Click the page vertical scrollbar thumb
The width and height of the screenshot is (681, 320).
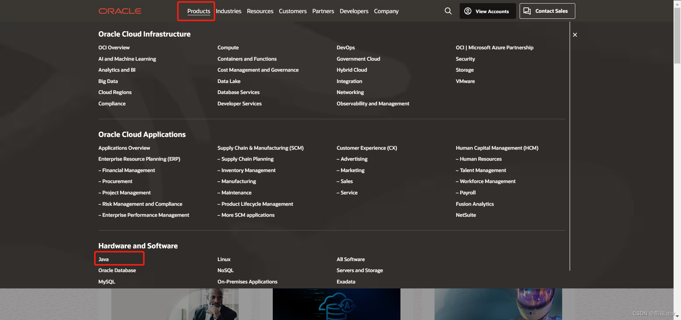677,35
